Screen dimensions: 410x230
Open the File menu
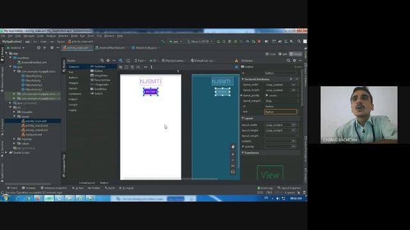point(3,36)
